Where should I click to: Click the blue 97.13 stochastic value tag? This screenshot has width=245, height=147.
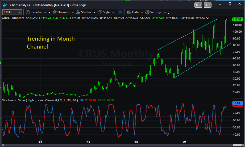[238, 103]
